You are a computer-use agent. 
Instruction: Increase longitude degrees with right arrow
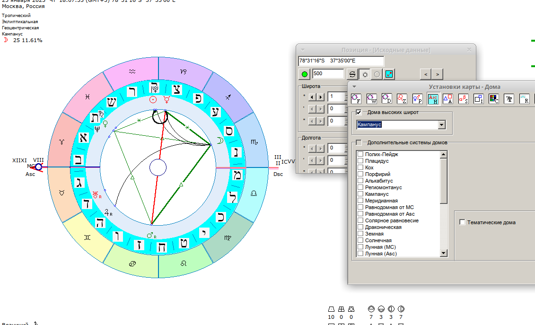(x=320, y=149)
